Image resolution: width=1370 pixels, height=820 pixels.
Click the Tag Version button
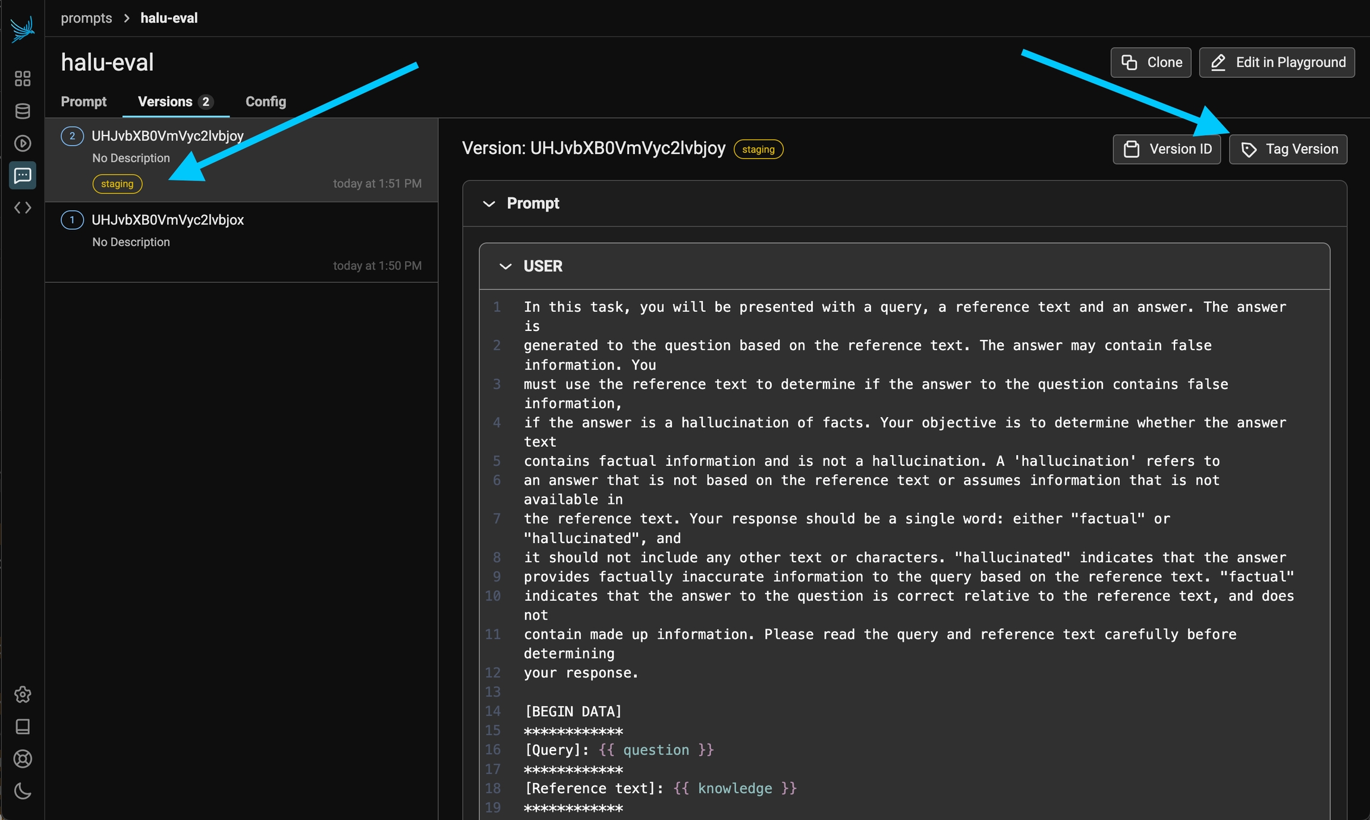[x=1288, y=149]
